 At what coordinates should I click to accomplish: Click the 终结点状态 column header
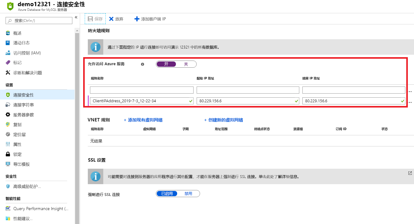tap(262, 129)
